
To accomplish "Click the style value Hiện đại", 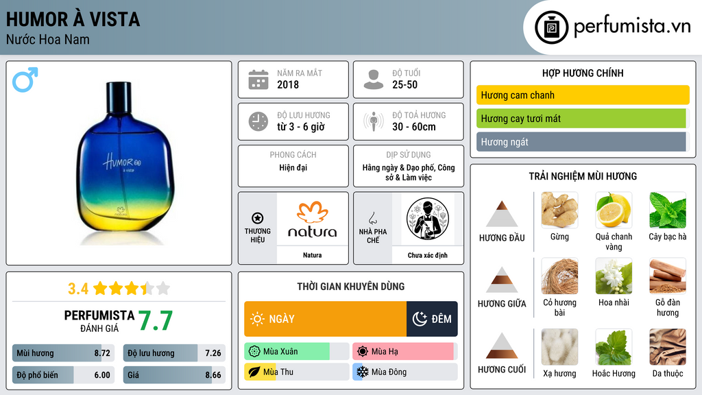I will [293, 167].
